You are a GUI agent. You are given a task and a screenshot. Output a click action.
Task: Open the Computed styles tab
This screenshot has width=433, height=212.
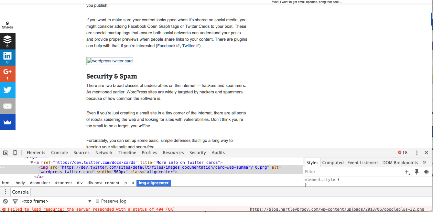click(x=333, y=163)
